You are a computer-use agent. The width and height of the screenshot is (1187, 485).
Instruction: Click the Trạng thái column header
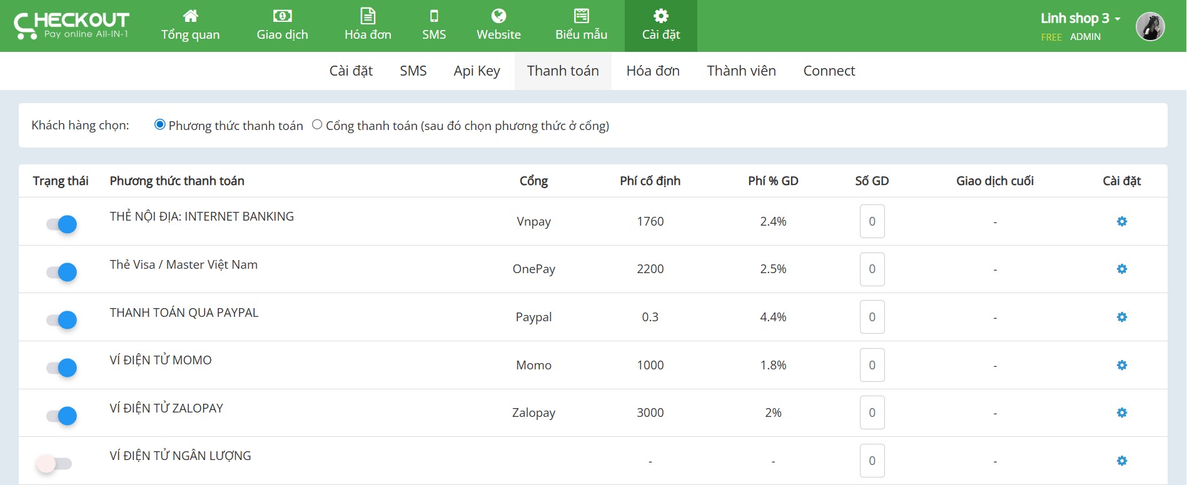click(61, 181)
